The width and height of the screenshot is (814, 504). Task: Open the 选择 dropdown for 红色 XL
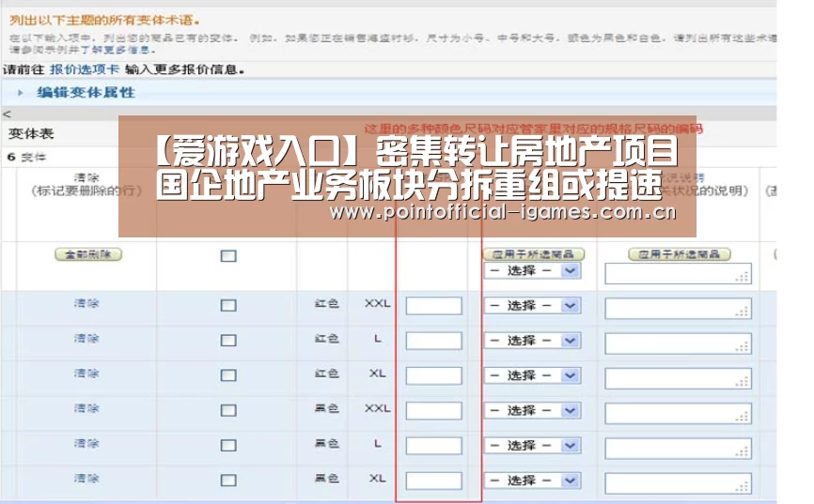[x=532, y=376]
